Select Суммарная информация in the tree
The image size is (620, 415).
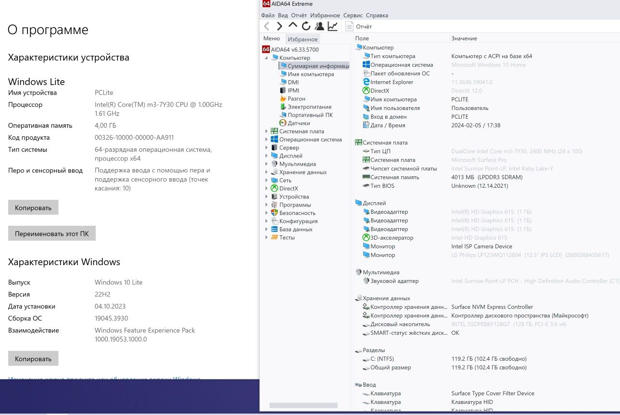pyautogui.click(x=315, y=66)
